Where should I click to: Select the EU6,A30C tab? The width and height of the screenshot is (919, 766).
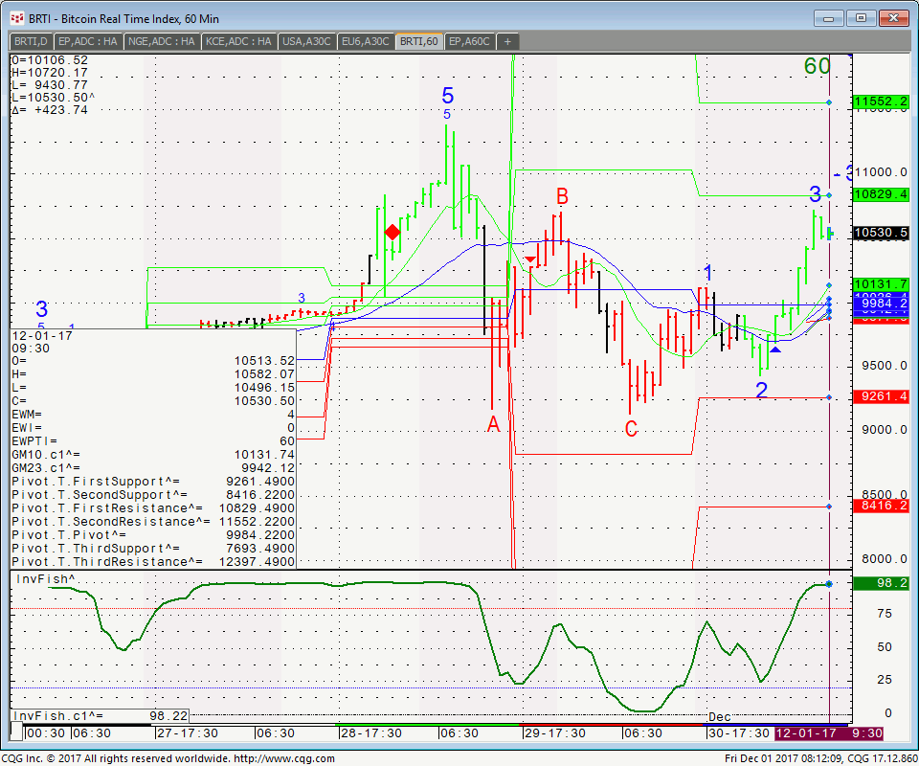[x=365, y=41]
